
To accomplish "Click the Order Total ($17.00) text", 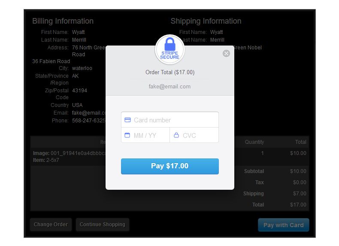I will click(169, 72).
